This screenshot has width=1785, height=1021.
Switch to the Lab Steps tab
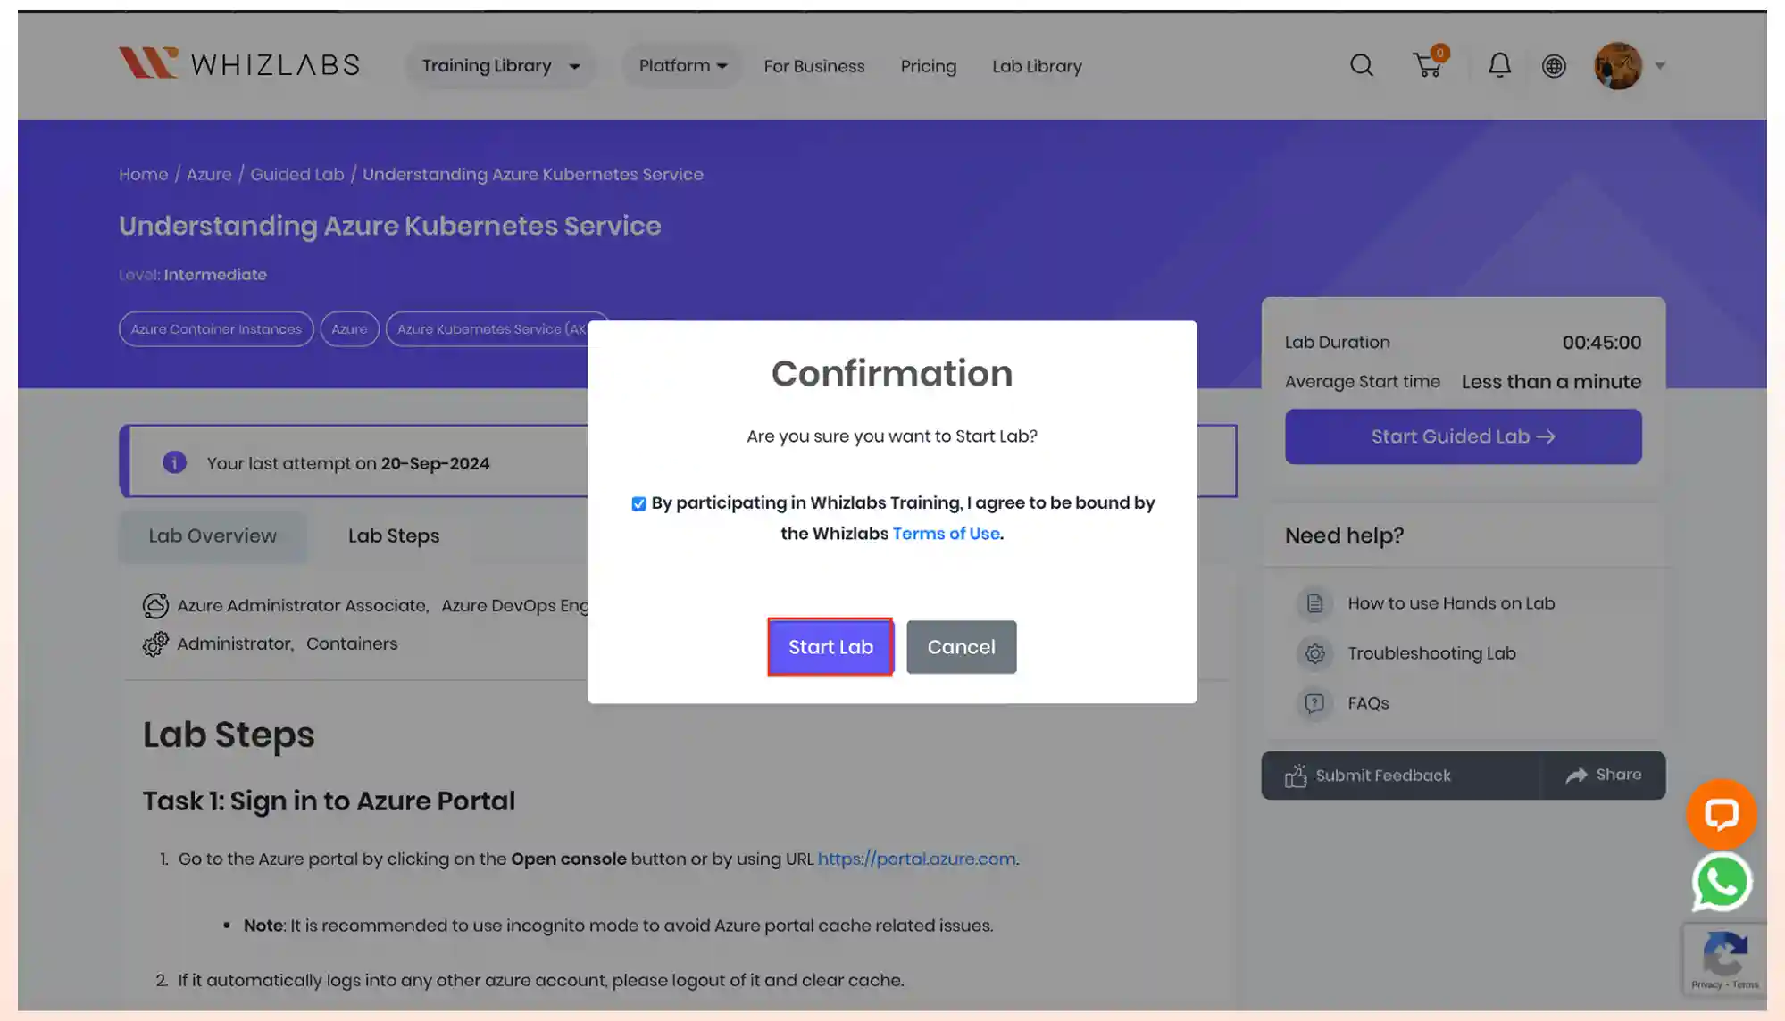pyautogui.click(x=394, y=535)
